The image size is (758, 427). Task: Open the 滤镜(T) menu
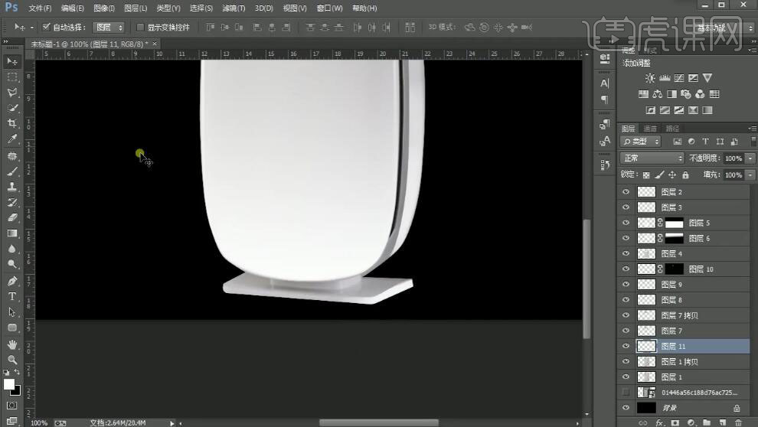point(234,8)
